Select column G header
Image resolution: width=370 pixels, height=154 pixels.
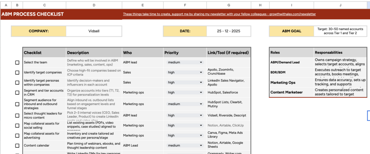(229, 5)
